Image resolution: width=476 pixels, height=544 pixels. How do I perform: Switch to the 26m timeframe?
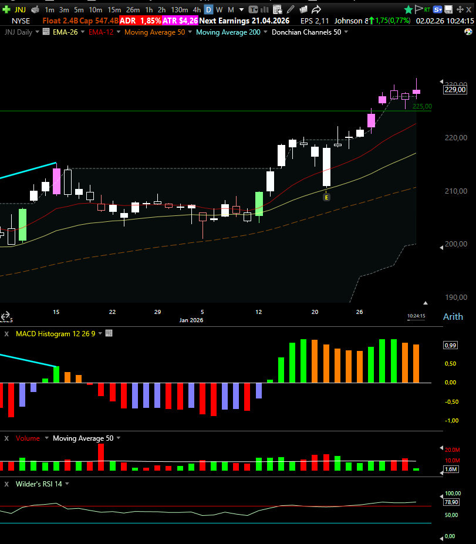click(133, 10)
